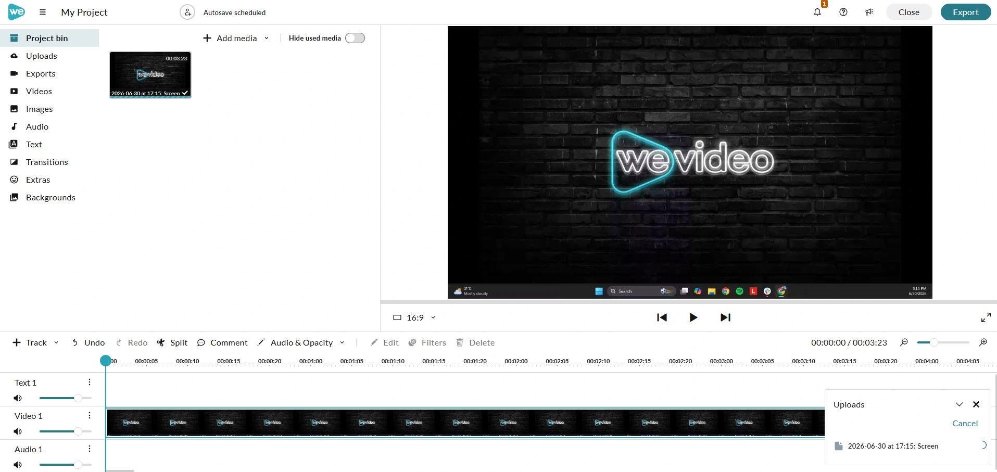Image resolution: width=997 pixels, height=472 pixels.
Task: Adjust Video 1 track volume slider
Action: [x=66, y=431]
